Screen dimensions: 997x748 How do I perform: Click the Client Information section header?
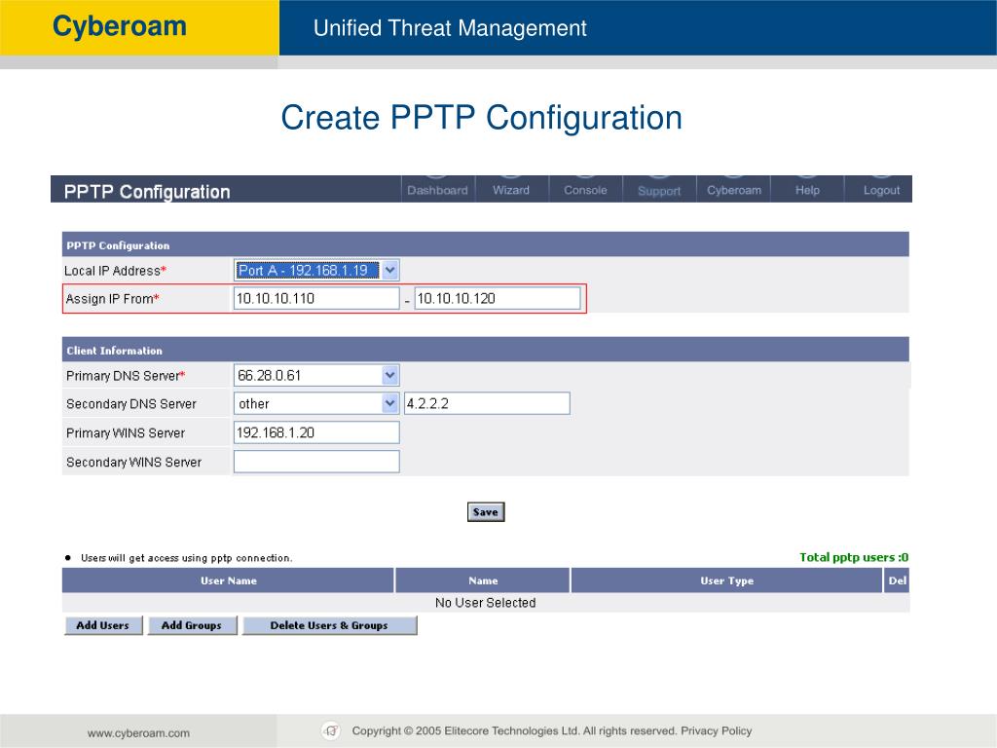click(486, 350)
